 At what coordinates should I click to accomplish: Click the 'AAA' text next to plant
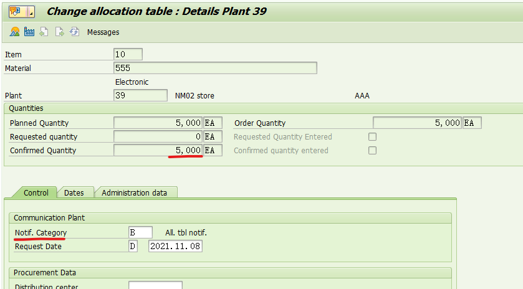pyautogui.click(x=362, y=96)
